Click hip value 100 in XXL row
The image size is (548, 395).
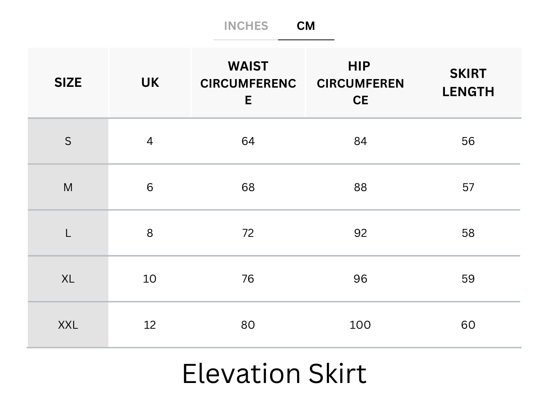360,325
